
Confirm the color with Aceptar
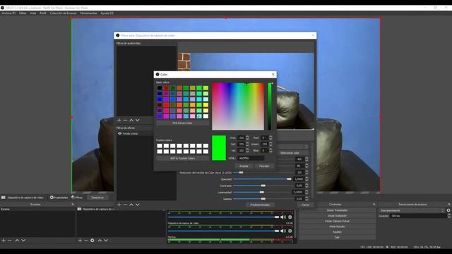point(244,167)
